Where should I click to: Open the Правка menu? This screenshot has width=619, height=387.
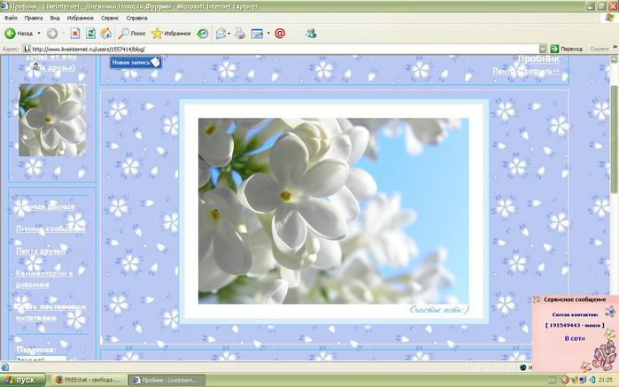pyautogui.click(x=33, y=19)
